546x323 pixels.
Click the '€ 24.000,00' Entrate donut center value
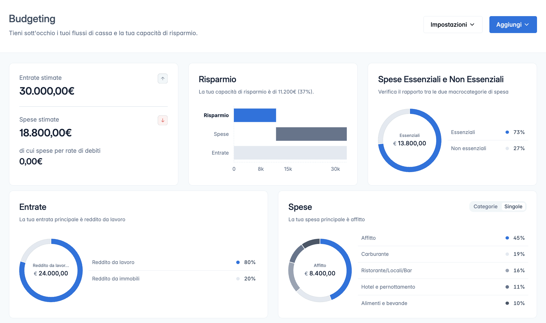tap(51, 273)
